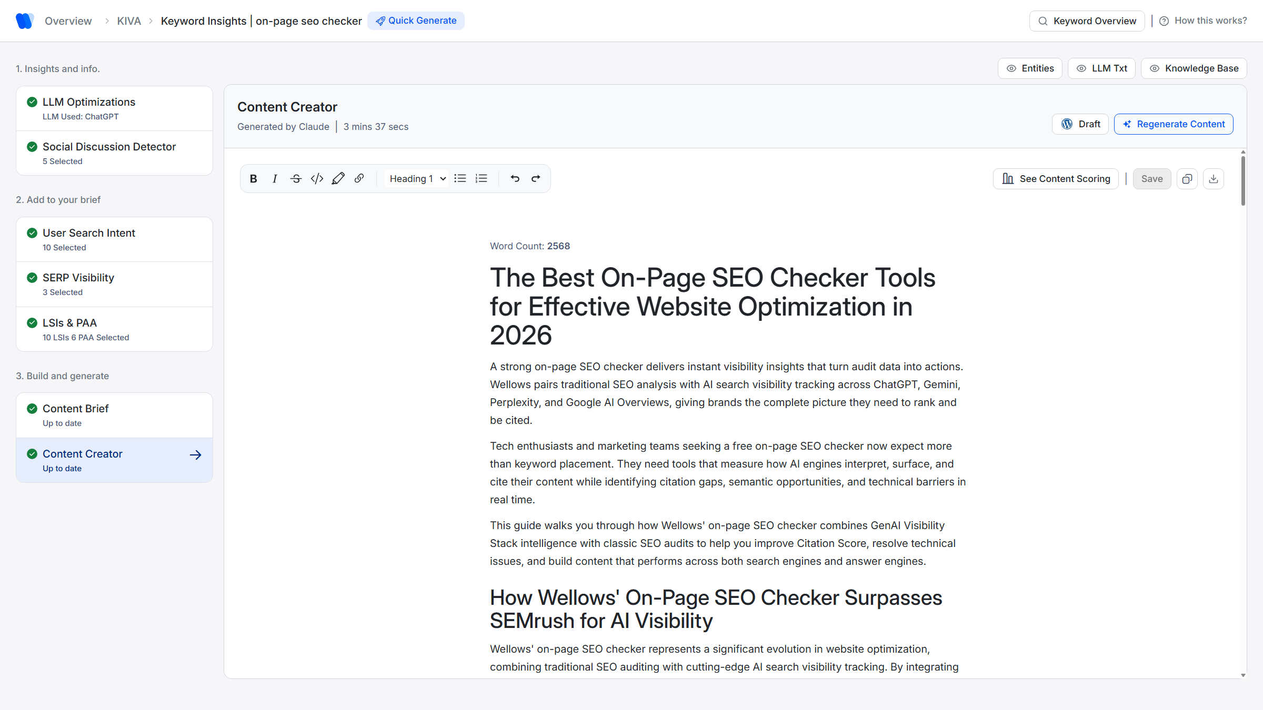Open the Heading 1 style dropdown
1263x710 pixels.
pyautogui.click(x=416, y=178)
